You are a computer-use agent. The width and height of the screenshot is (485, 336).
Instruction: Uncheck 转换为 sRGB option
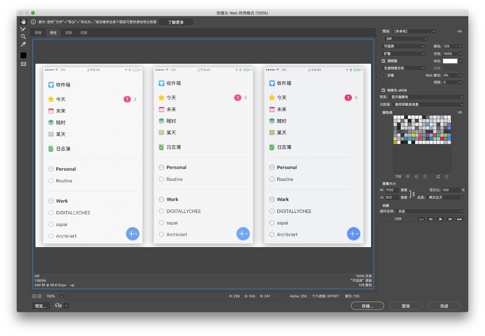pyautogui.click(x=383, y=90)
